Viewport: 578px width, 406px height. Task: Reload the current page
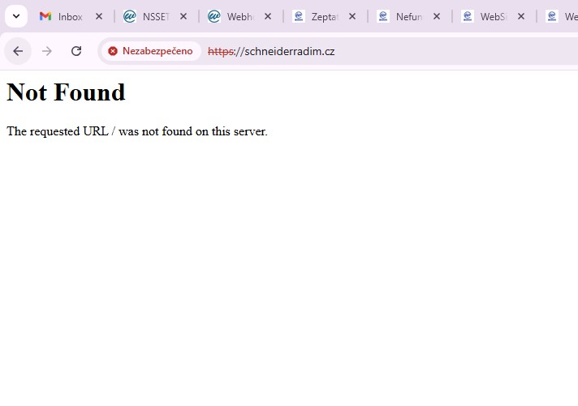click(x=76, y=51)
